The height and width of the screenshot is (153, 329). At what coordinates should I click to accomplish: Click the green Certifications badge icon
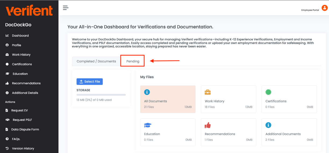click(x=268, y=92)
